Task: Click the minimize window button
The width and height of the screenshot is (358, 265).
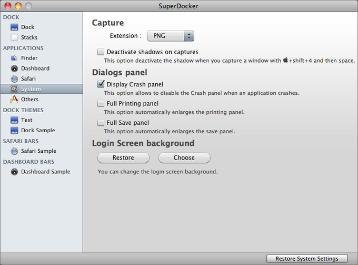Action: pyautogui.click(x=18, y=6)
